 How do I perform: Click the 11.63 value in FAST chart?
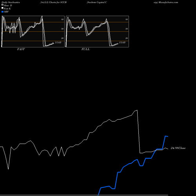pyautogui.click(x=58, y=42)
